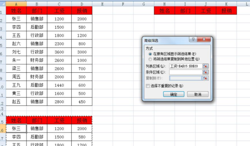This screenshot has width=250, height=146.
Task: Click salary cell 3600 for 刘七
Action: [59, 52]
